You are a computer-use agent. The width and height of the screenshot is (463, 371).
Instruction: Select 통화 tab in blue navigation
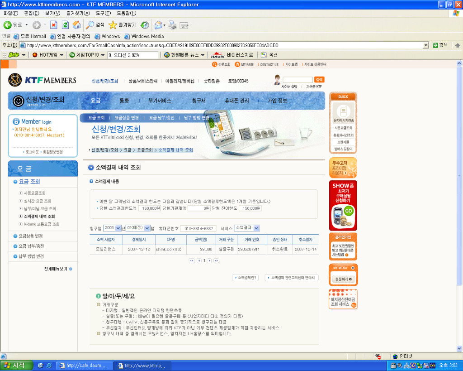(124, 101)
